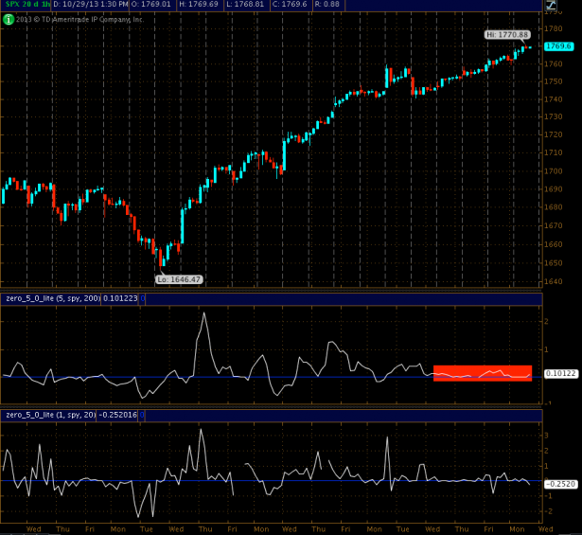This screenshot has width=582, height=535.
Task: Select the zero_5_0_lite (1, spy, 20) study title
Action: (x=50, y=415)
